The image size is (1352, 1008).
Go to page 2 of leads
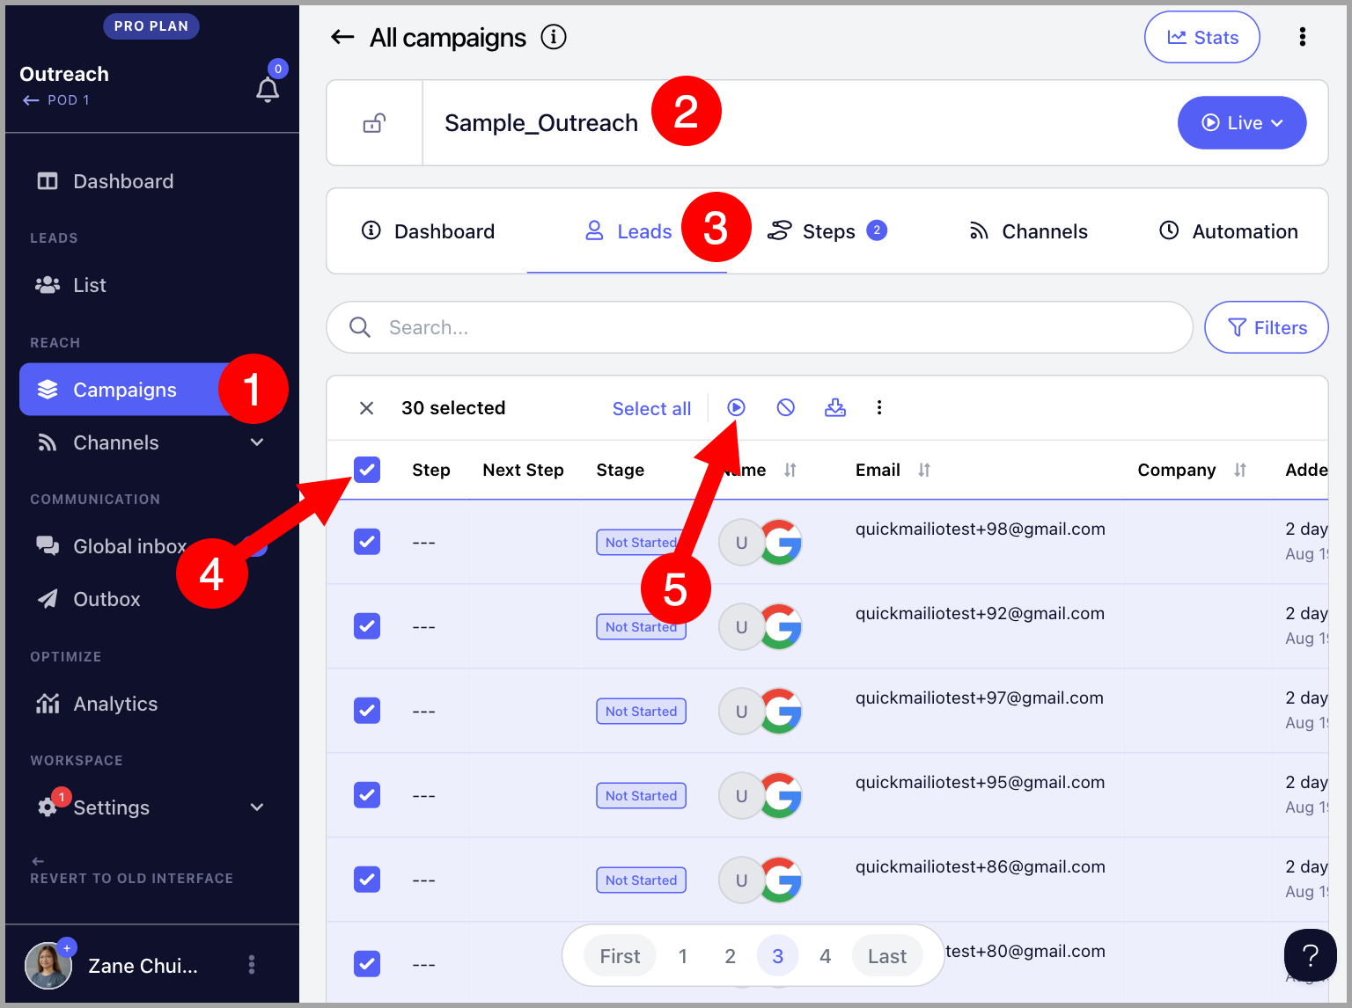(x=730, y=956)
